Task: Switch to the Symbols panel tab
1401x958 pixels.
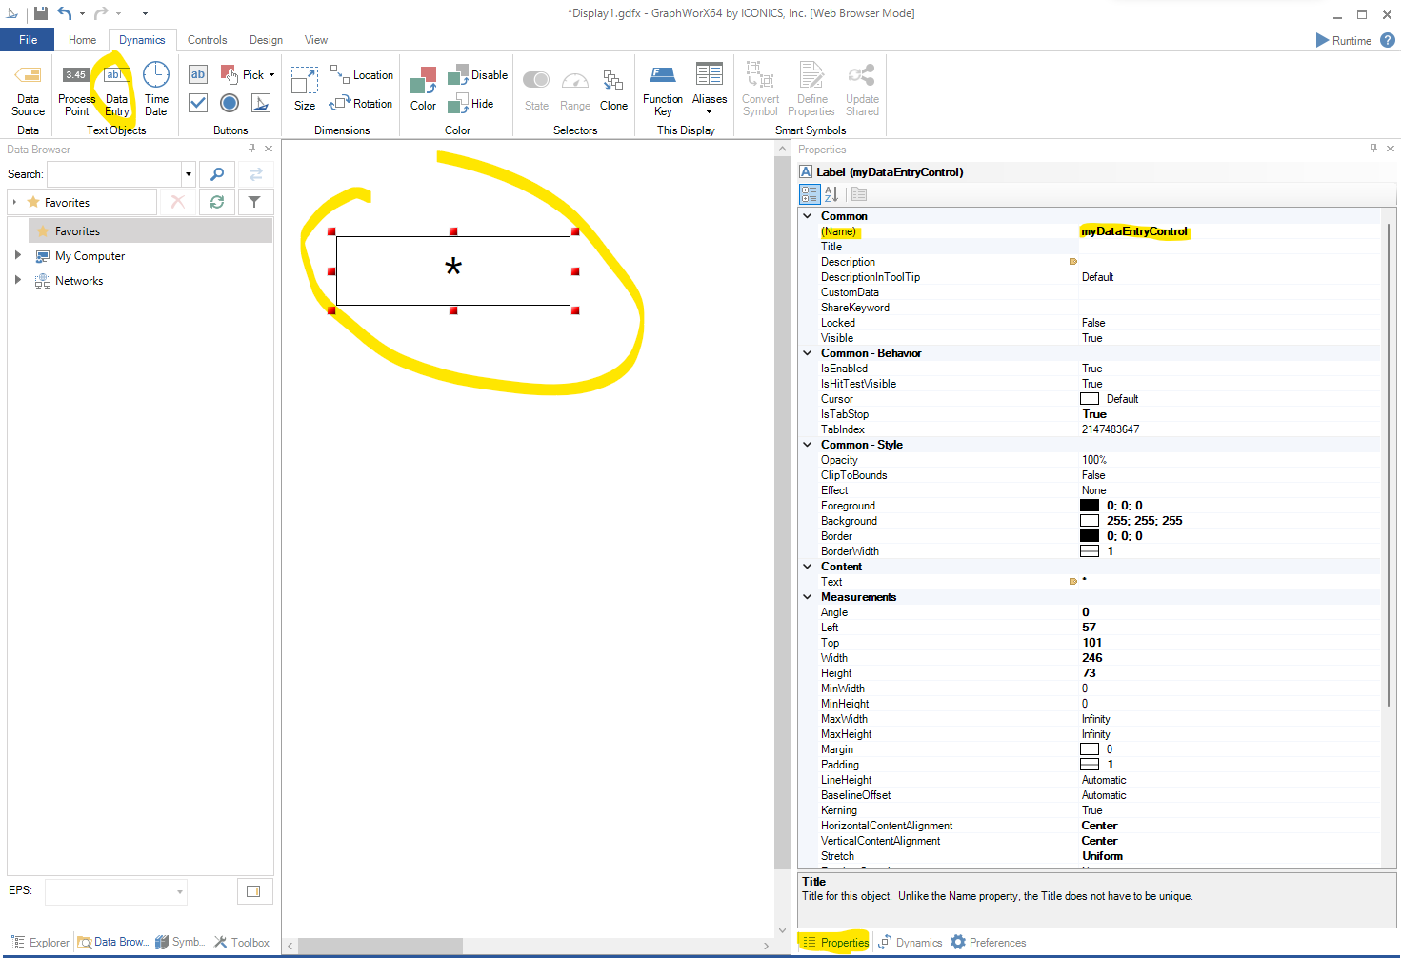Action: click(x=180, y=942)
